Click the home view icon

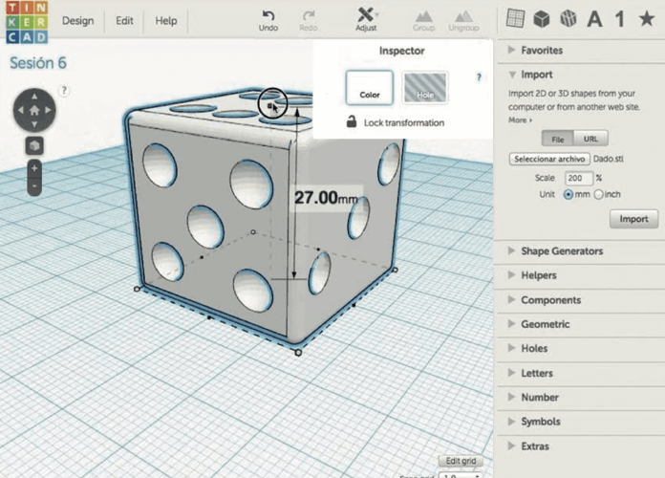(x=34, y=110)
